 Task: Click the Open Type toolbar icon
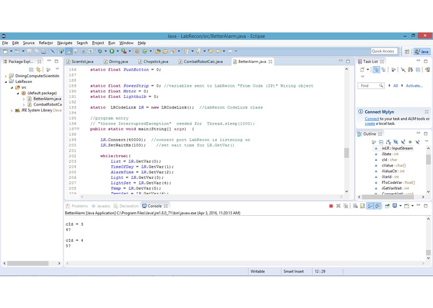158,51
